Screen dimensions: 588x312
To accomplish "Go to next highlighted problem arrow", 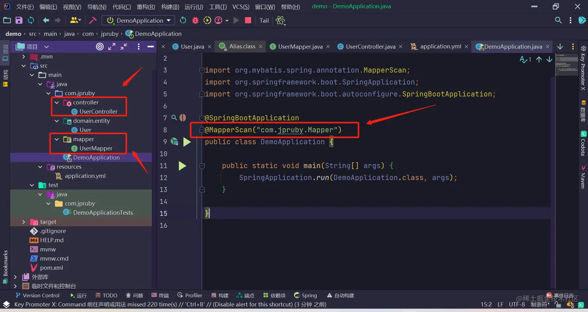I will [549, 60].
